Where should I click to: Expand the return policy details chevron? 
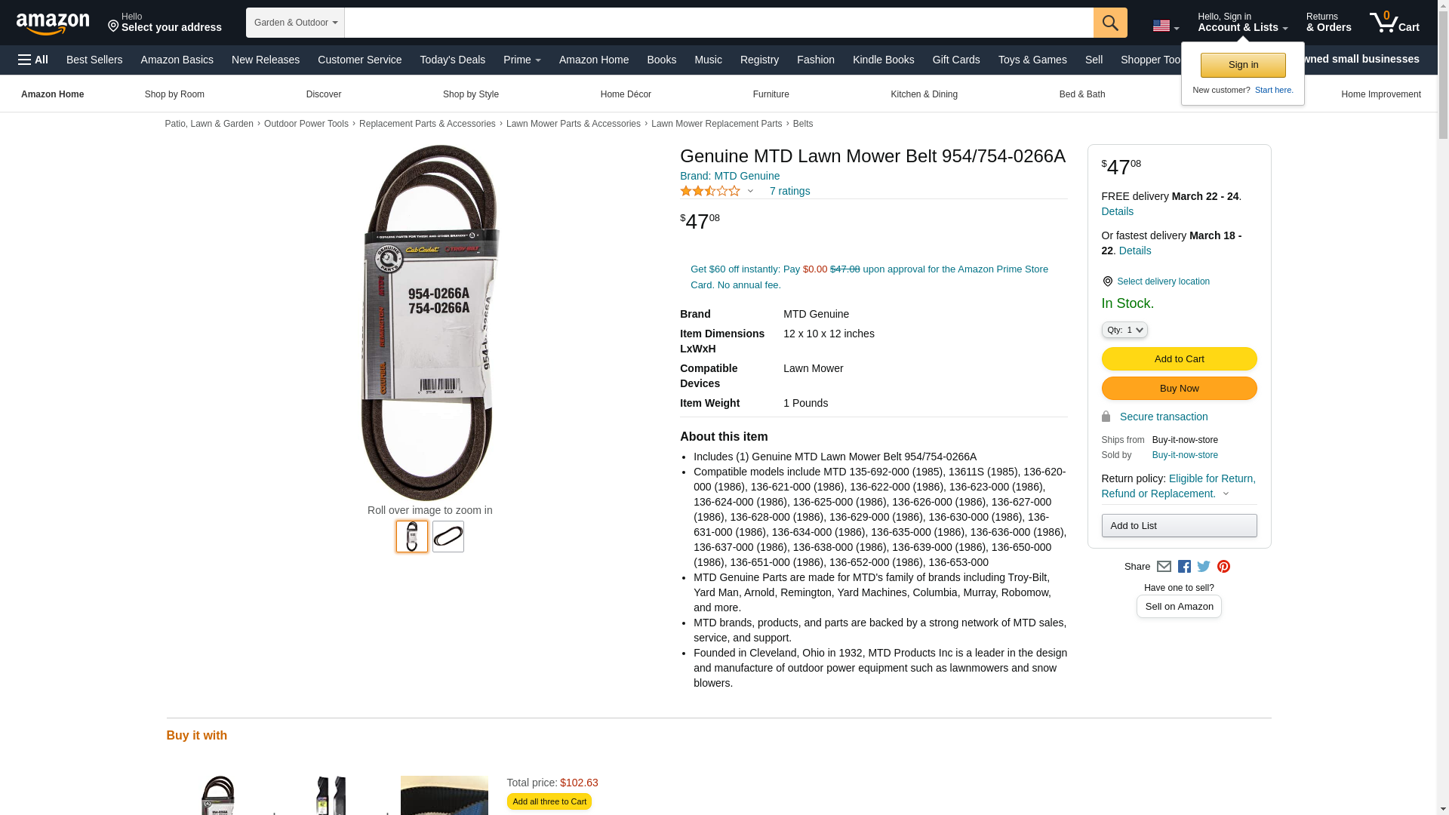pos(1226,494)
